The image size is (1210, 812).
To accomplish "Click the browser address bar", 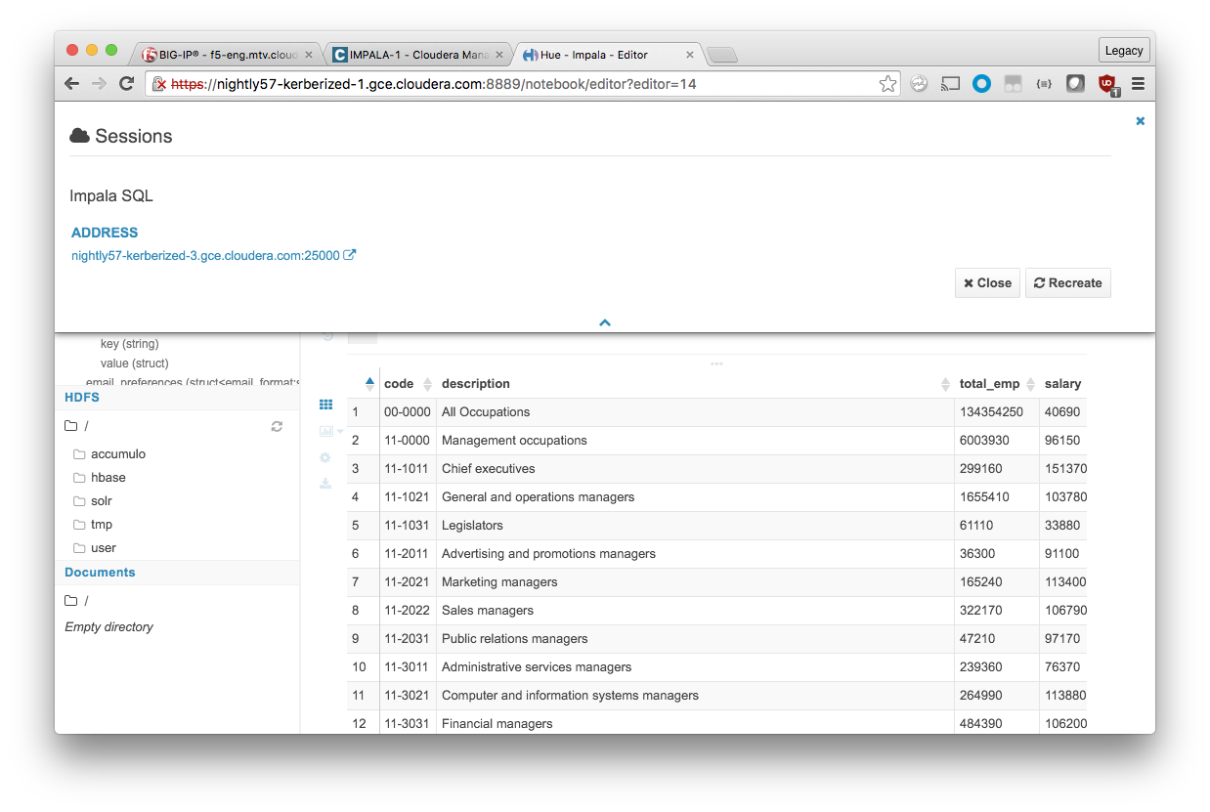I will coord(508,84).
